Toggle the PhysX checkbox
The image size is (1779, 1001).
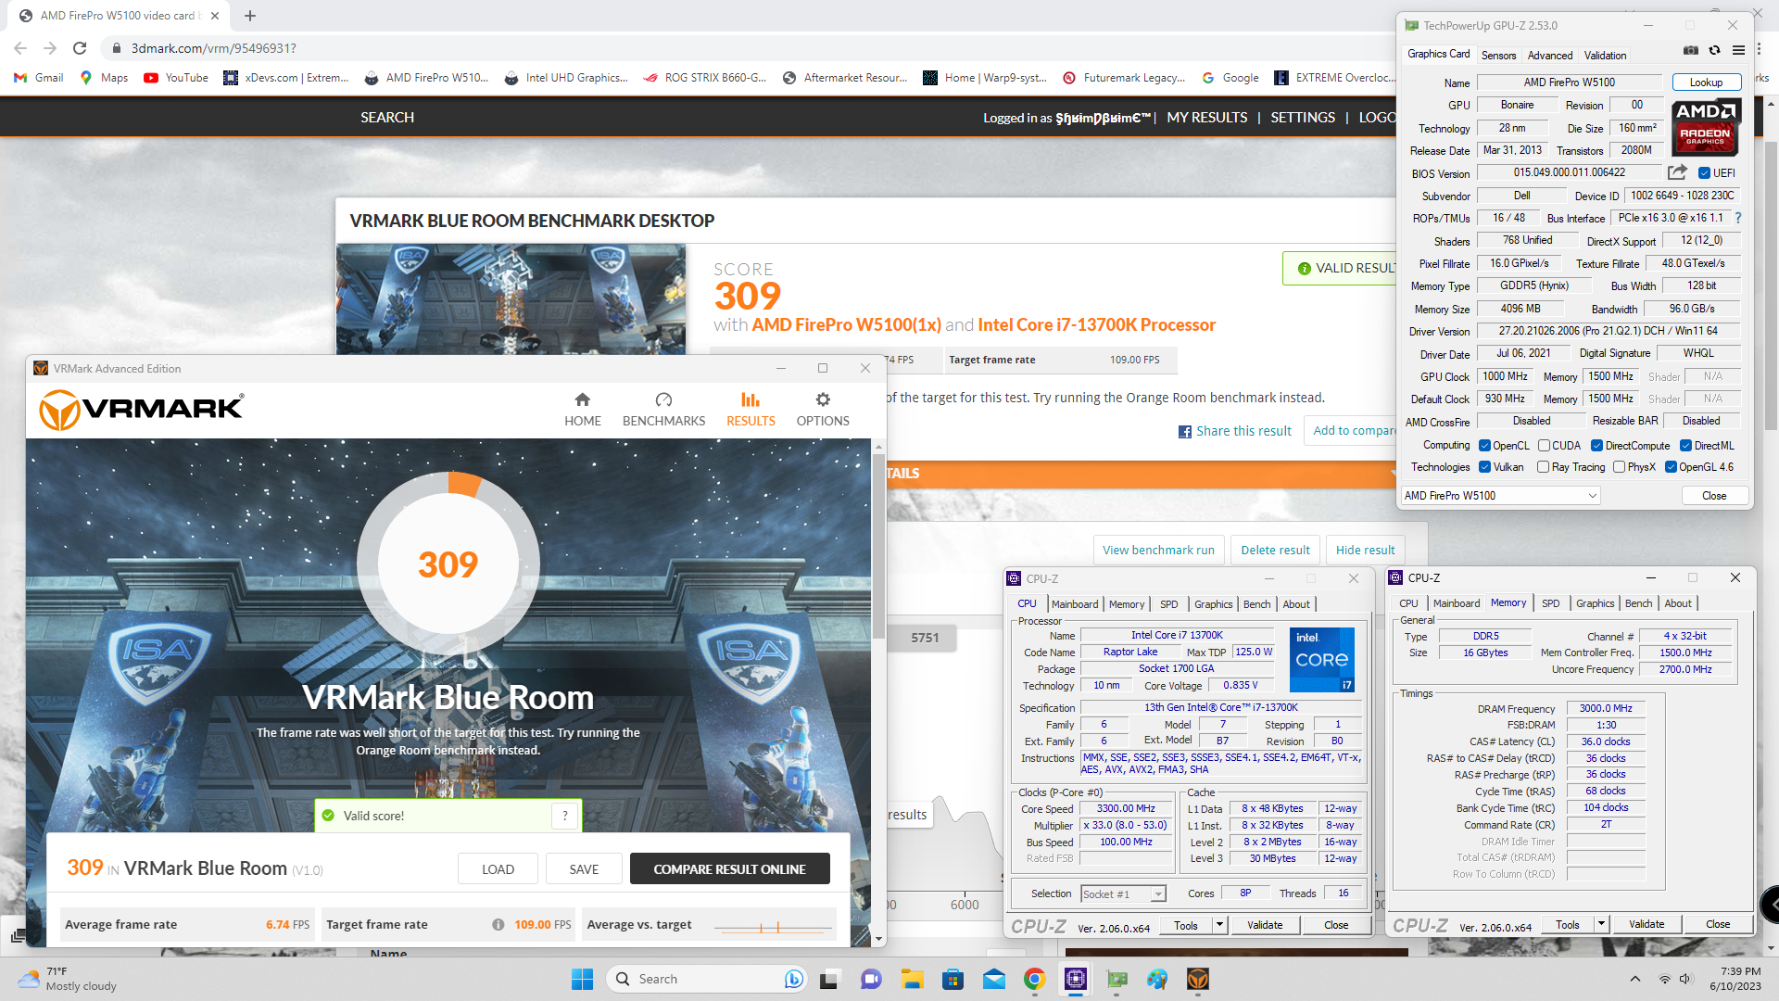1619,467
